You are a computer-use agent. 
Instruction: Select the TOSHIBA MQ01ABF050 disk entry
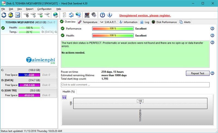coord(29,27)
